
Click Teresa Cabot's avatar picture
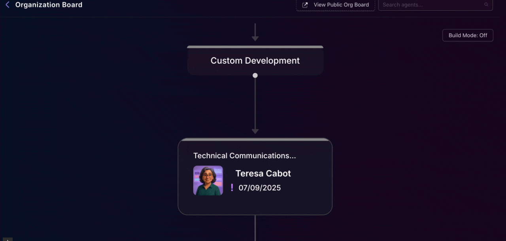pos(208,180)
